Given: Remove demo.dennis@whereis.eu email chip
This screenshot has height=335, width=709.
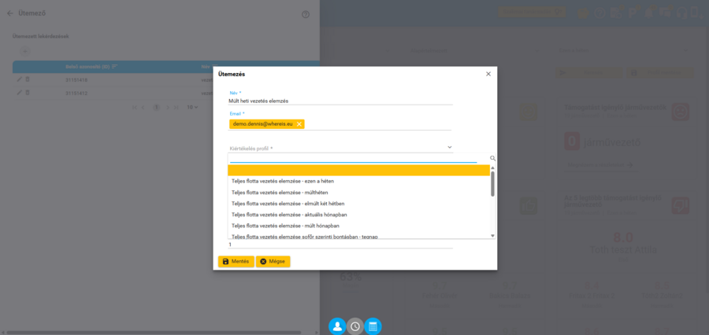Looking at the screenshot, I should coord(299,124).
